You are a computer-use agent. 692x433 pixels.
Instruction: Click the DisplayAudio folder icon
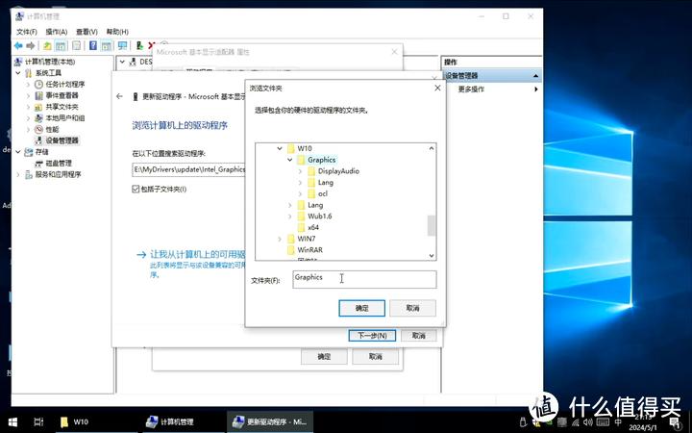coord(310,171)
